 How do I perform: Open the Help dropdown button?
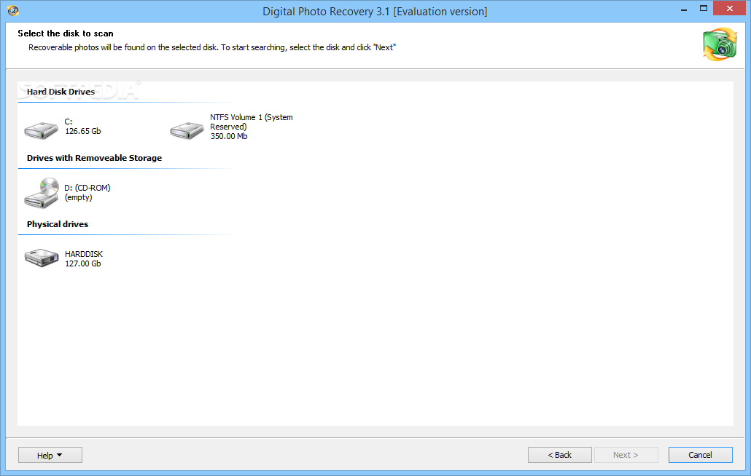[50, 455]
